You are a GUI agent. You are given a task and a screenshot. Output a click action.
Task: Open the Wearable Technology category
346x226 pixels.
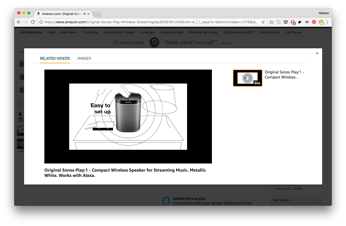tap(203, 32)
